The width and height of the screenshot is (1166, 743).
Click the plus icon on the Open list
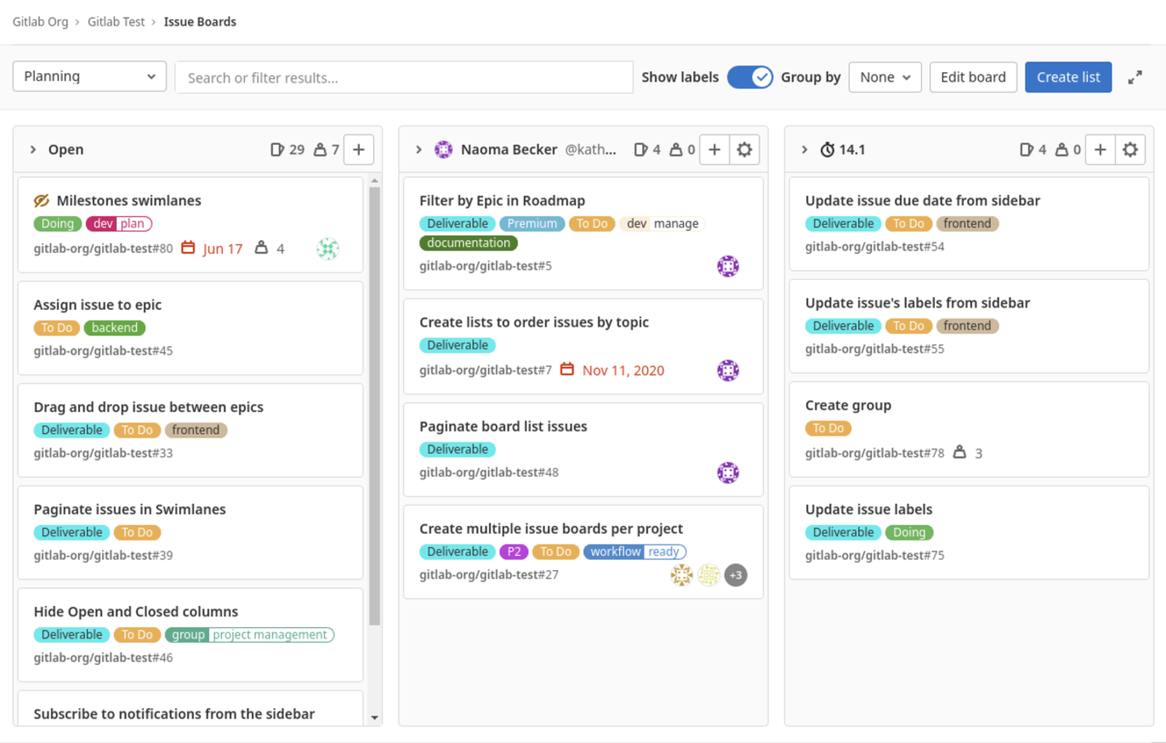359,149
